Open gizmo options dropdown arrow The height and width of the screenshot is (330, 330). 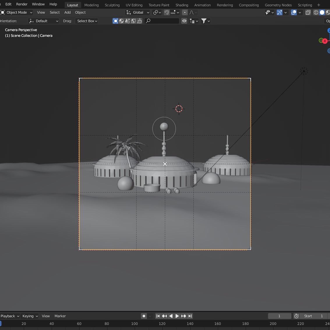click(286, 13)
